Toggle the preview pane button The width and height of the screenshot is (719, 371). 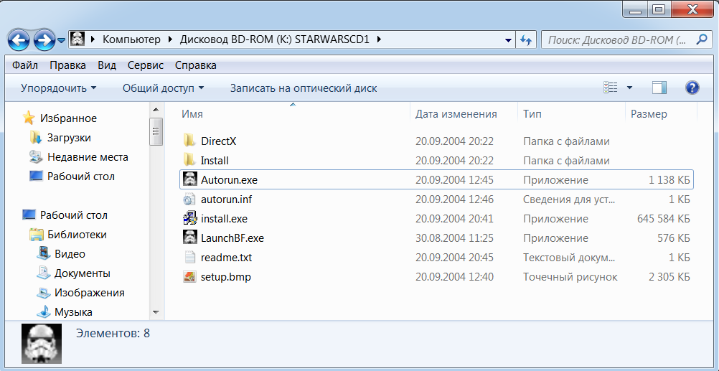coord(659,88)
